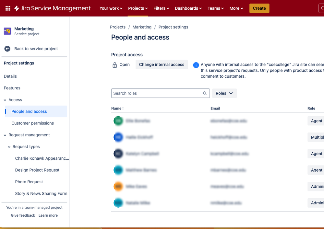Click the blue avatar in the second user row
The image size is (324, 229).
pos(118,137)
